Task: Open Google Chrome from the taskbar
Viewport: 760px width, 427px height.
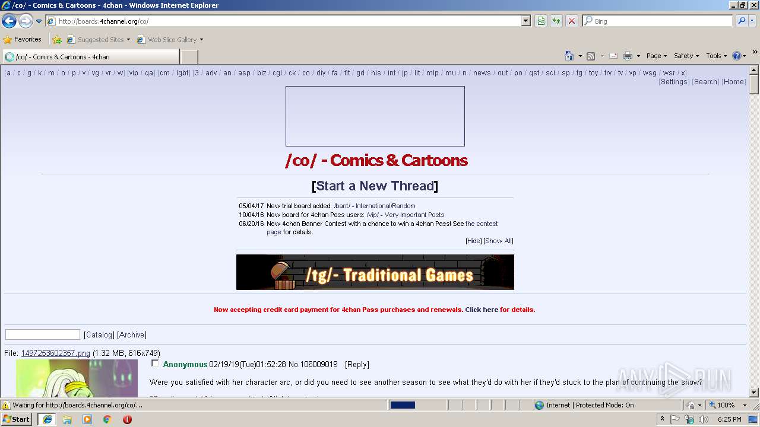Action: (x=107, y=419)
